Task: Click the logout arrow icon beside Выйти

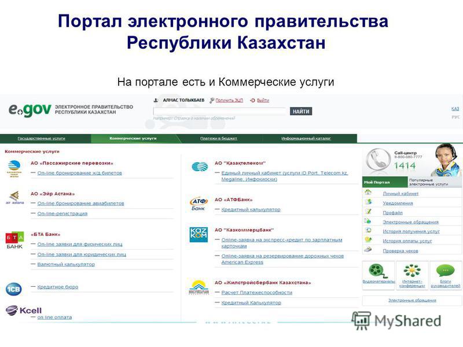Action: (252, 100)
